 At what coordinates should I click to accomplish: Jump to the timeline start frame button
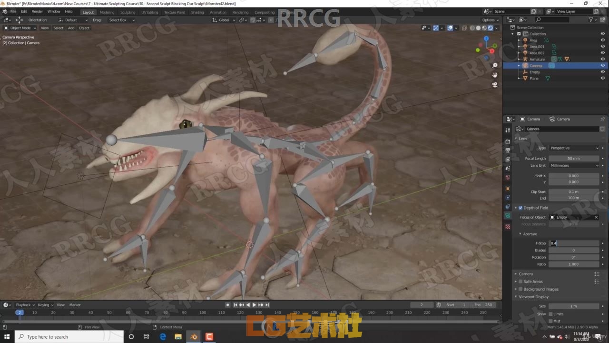tap(236, 305)
